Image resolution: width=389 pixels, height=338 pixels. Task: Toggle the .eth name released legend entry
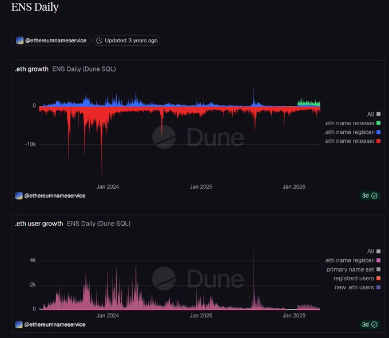pos(352,141)
